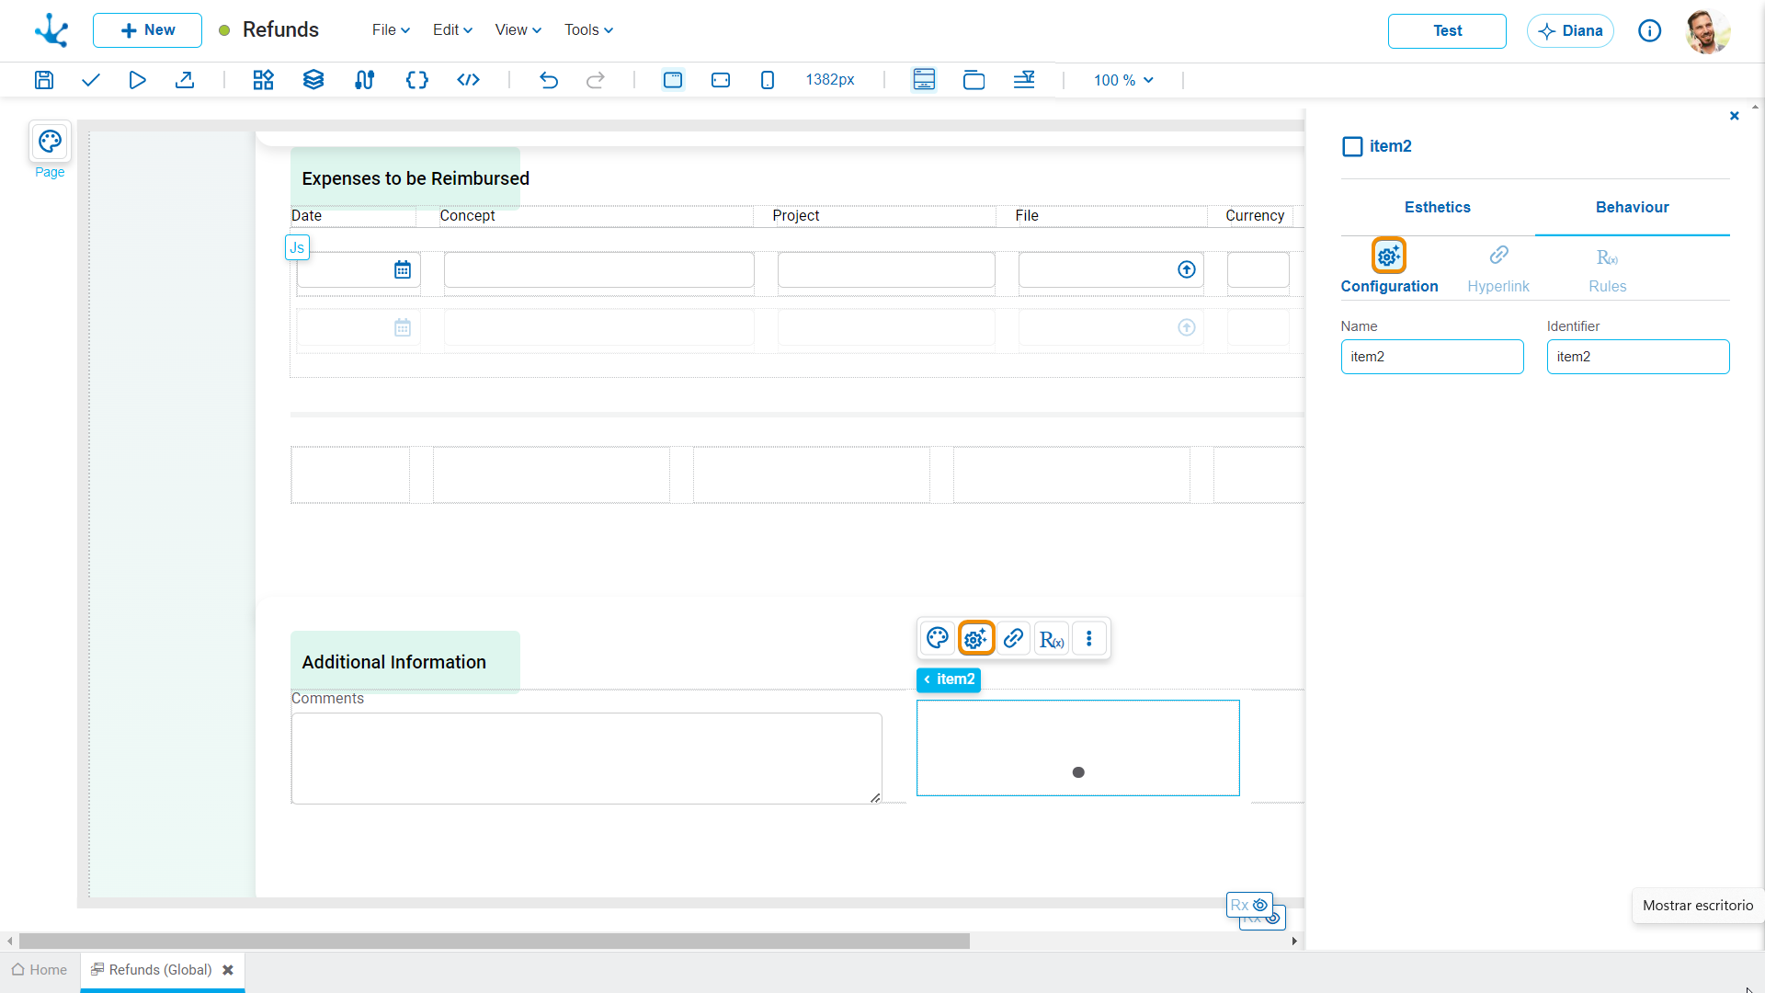
Task: Click the publish export arrow icon
Action: [x=185, y=80]
